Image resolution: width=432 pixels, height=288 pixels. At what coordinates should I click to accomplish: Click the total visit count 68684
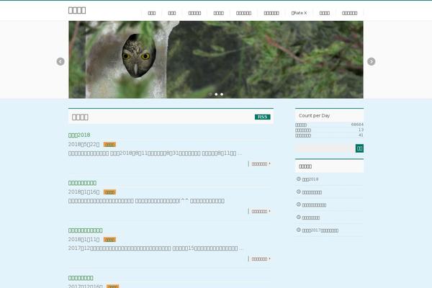357,125
